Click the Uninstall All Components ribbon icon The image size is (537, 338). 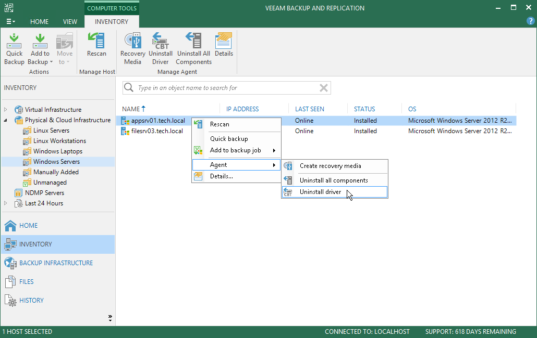[193, 40]
